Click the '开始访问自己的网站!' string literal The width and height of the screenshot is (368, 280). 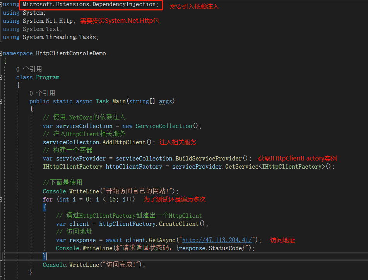pyautogui.click(x=137, y=191)
